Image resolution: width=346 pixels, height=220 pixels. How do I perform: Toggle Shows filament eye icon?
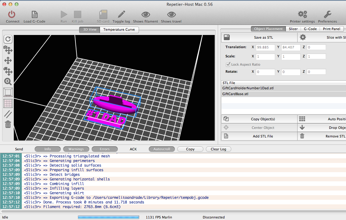[x=146, y=14]
